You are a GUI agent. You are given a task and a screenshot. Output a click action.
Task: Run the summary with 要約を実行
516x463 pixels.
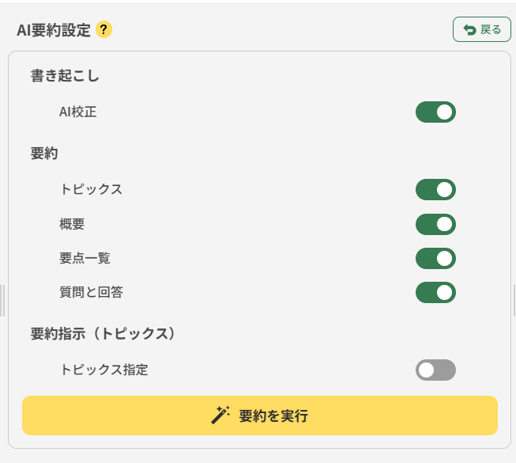pos(260,416)
